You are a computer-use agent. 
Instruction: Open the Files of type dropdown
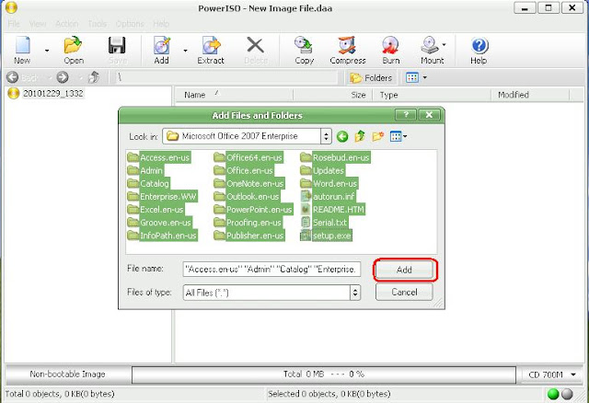coord(271,293)
